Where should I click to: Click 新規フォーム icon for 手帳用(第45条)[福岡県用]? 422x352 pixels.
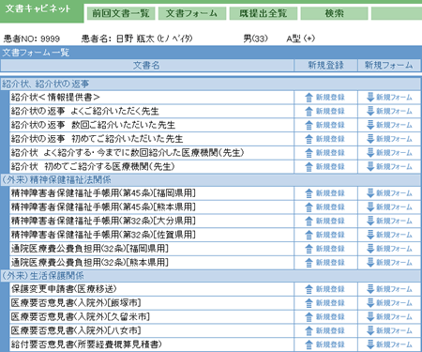click(x=370, y=193)
